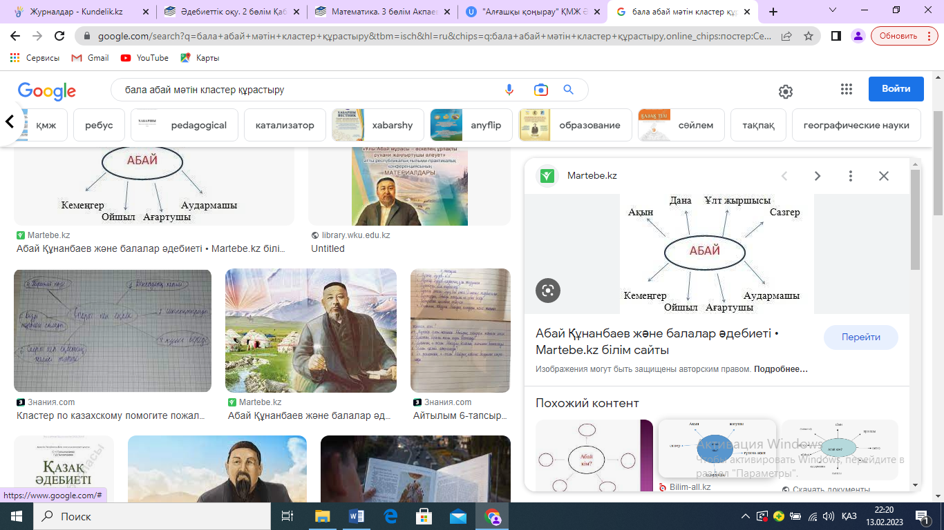The height and width of the screenshot is (530, 944).
Task: Switch to the Математика. 3 бөлім tab
Action: pyautogui.click(x=381, y=12)
